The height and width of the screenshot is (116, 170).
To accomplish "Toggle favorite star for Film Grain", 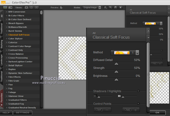I will (7, 81).
